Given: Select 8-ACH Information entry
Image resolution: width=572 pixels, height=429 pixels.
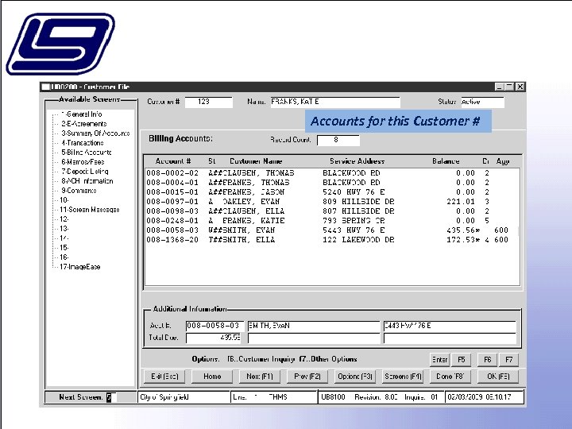Looking at the screenshot, I should 87,181.
